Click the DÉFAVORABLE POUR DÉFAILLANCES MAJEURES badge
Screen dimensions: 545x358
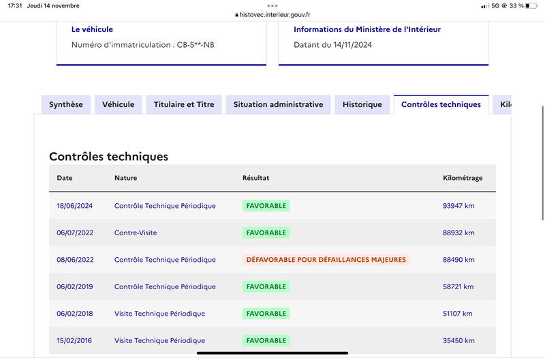[326, 260]
